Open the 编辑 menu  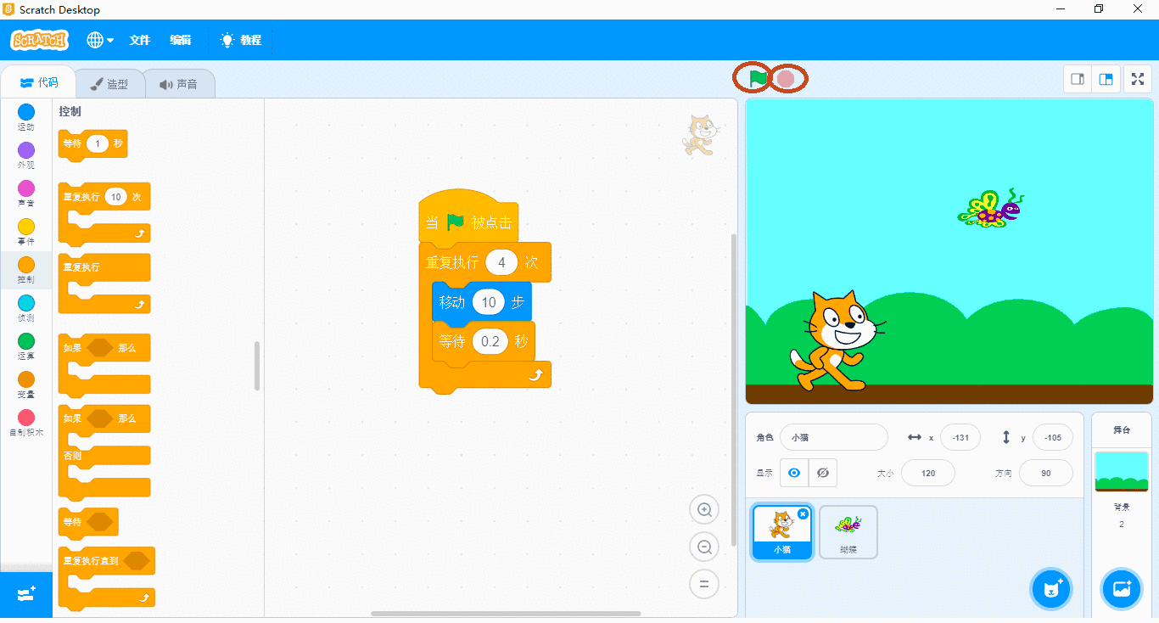point(180,40)
